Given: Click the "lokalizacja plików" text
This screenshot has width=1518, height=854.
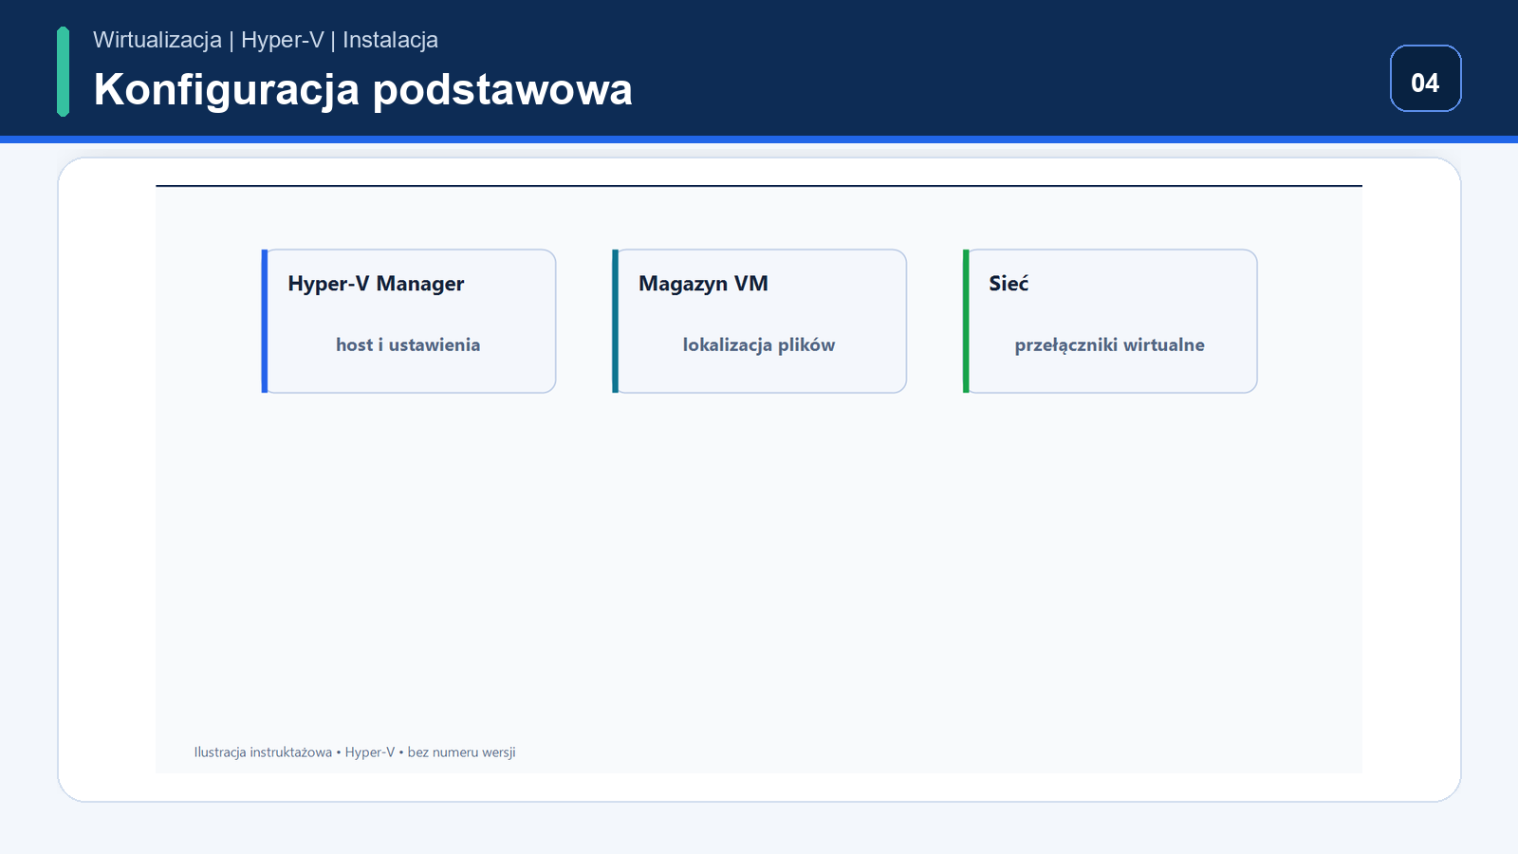Looking at the screenshot, I should click(759, 344).
